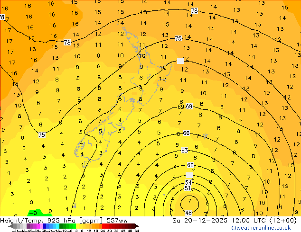The width and height of the screenshot is (301, 232).
Task: Select the '75' contour label in the southwest
Action: tap(42, 135)
